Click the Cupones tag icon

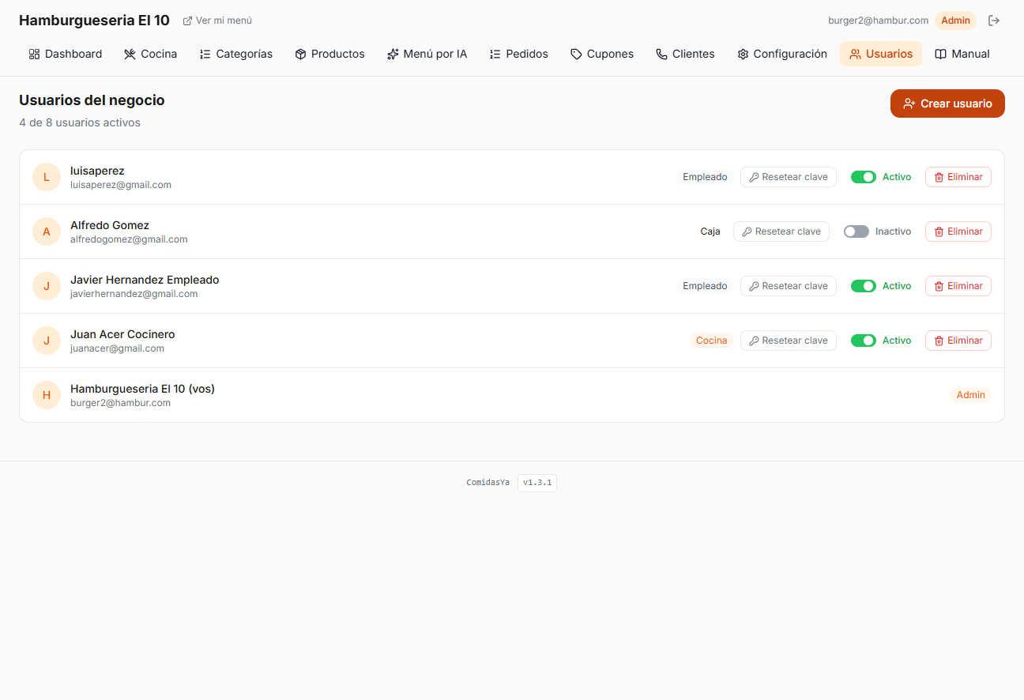point(576,54)
